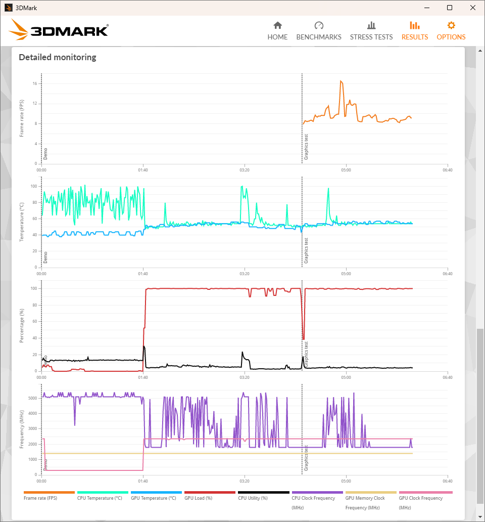Select the BENCHMARKS tab label
Screen dimensions: 485x522
click(x=319, y=37)
